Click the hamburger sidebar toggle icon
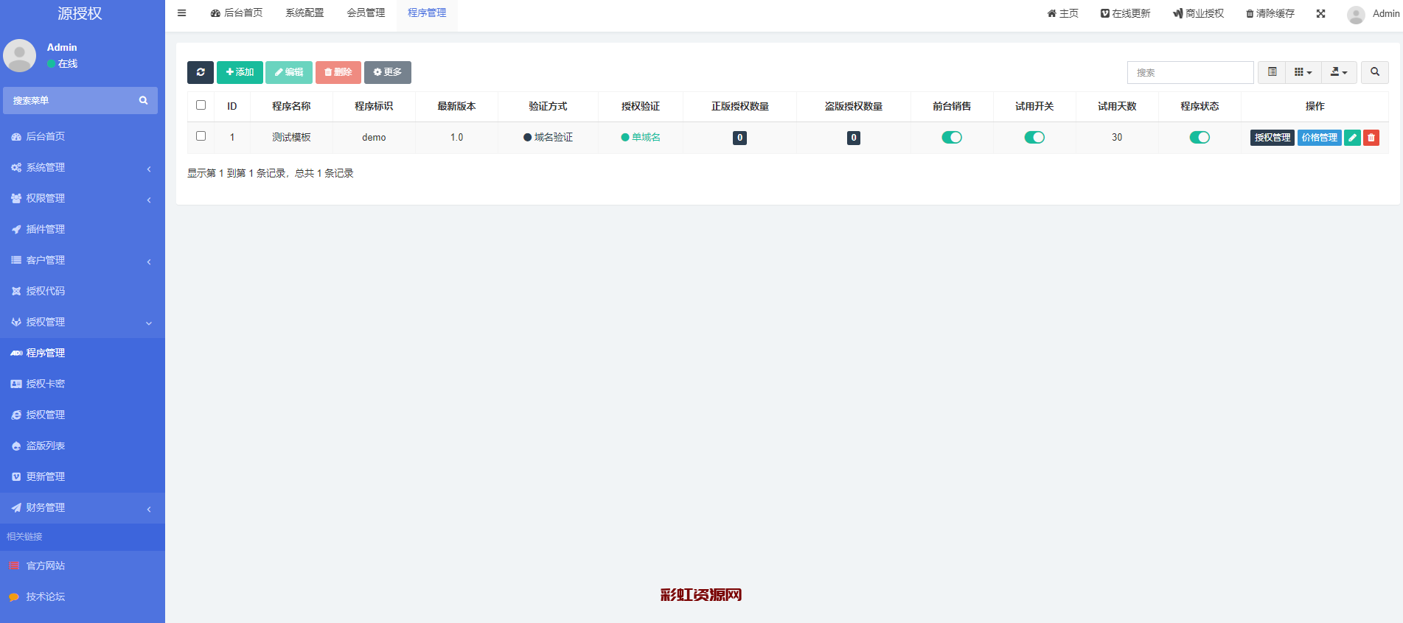Viewport: 1403px width, 623px height. point(182,13)
